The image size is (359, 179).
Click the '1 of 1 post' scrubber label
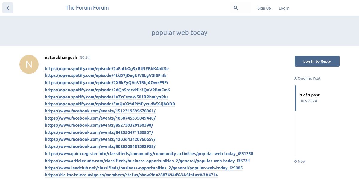(310, 95)
